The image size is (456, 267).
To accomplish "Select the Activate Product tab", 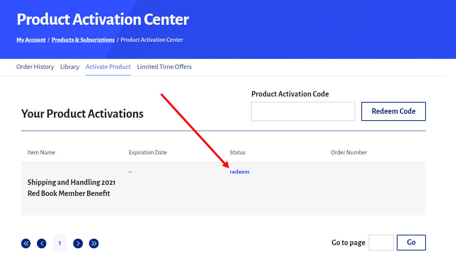I will 108,67.
